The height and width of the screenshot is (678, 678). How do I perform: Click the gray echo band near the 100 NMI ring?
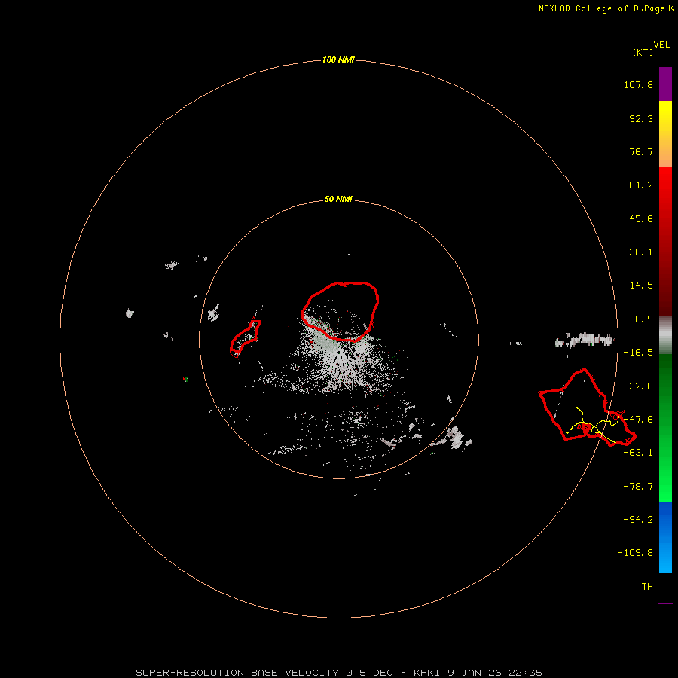tap(585, 341)
